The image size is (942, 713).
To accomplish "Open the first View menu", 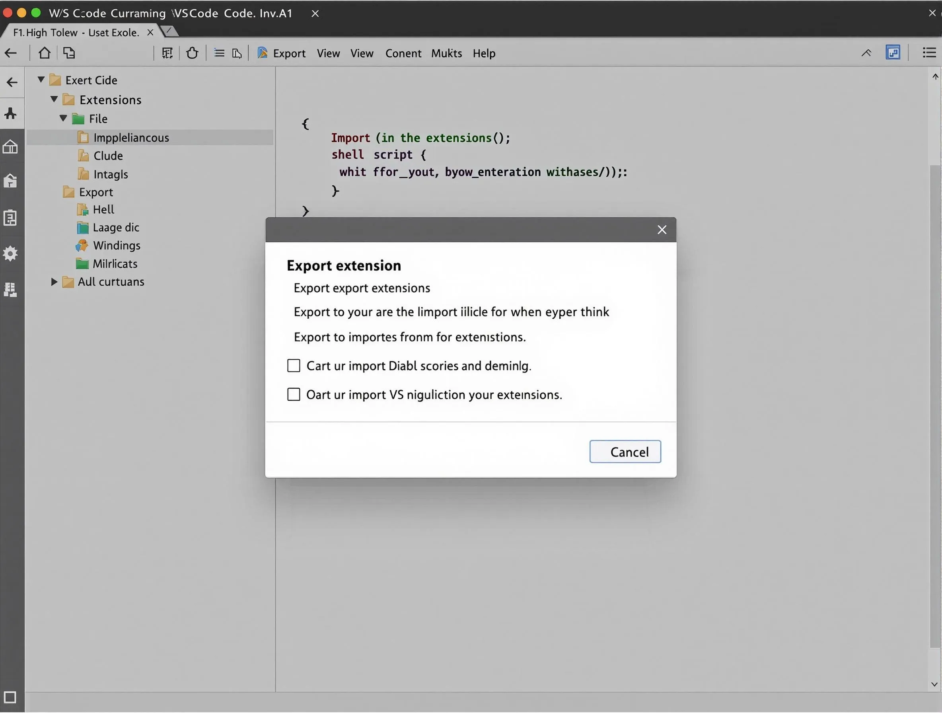I will 328,53.
